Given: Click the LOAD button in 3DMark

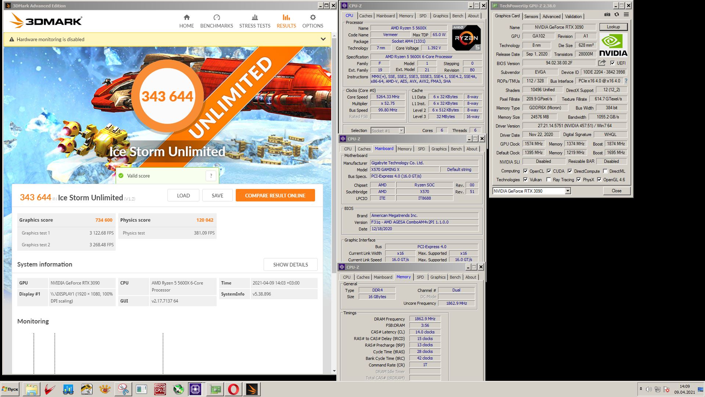Looking at the screenshot, I should tap(183, 196).
